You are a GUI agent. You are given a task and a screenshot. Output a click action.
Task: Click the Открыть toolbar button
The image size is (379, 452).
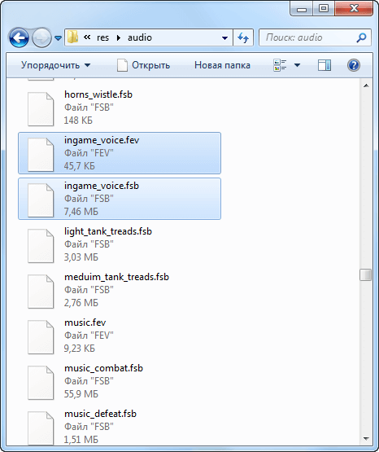coord(143,65)
